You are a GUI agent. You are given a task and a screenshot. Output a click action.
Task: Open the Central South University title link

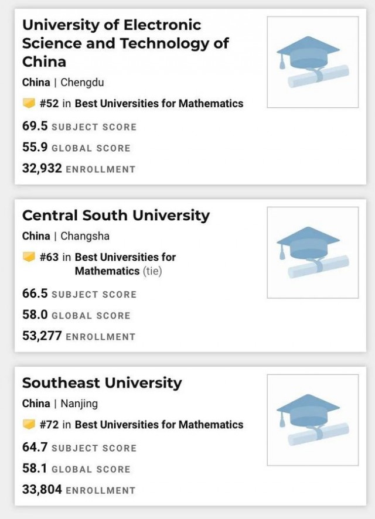tap(116, 216)
